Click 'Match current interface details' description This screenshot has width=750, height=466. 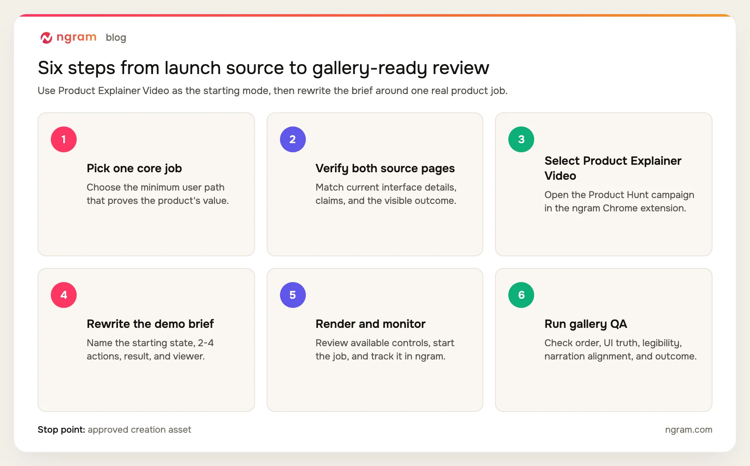(x=386, y=194)
